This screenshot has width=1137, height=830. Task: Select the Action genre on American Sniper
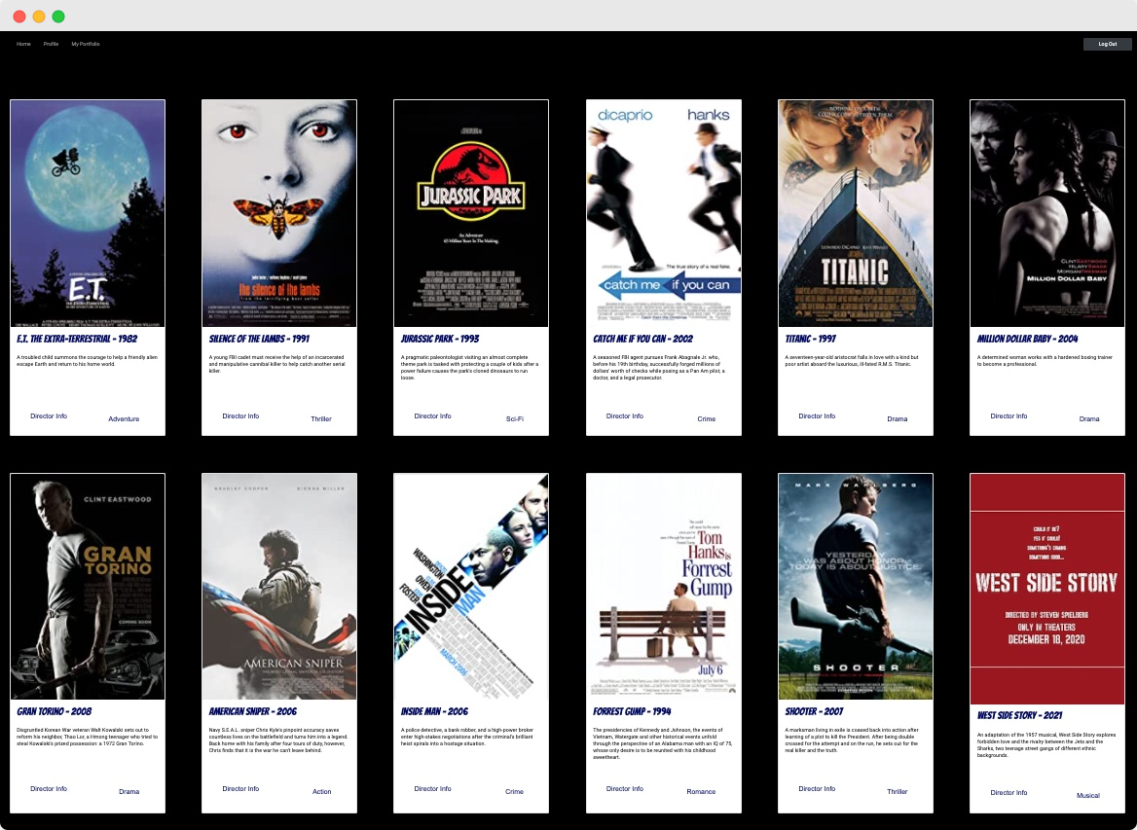(322, 792)
